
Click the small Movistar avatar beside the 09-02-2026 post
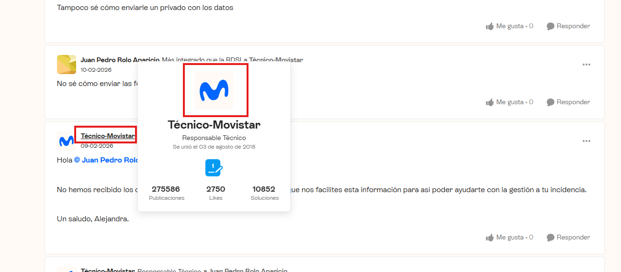click(x=66, y=141)
